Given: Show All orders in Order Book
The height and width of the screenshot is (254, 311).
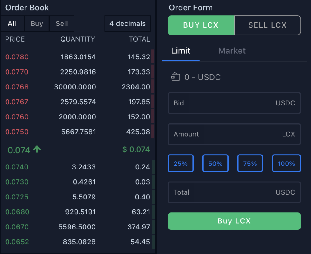Looking at the screenshot, I should pos(12,24).
